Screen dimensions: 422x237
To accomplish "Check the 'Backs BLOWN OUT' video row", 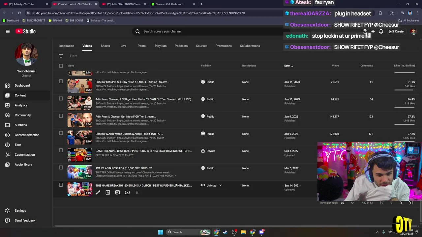I will pos(61,98).
